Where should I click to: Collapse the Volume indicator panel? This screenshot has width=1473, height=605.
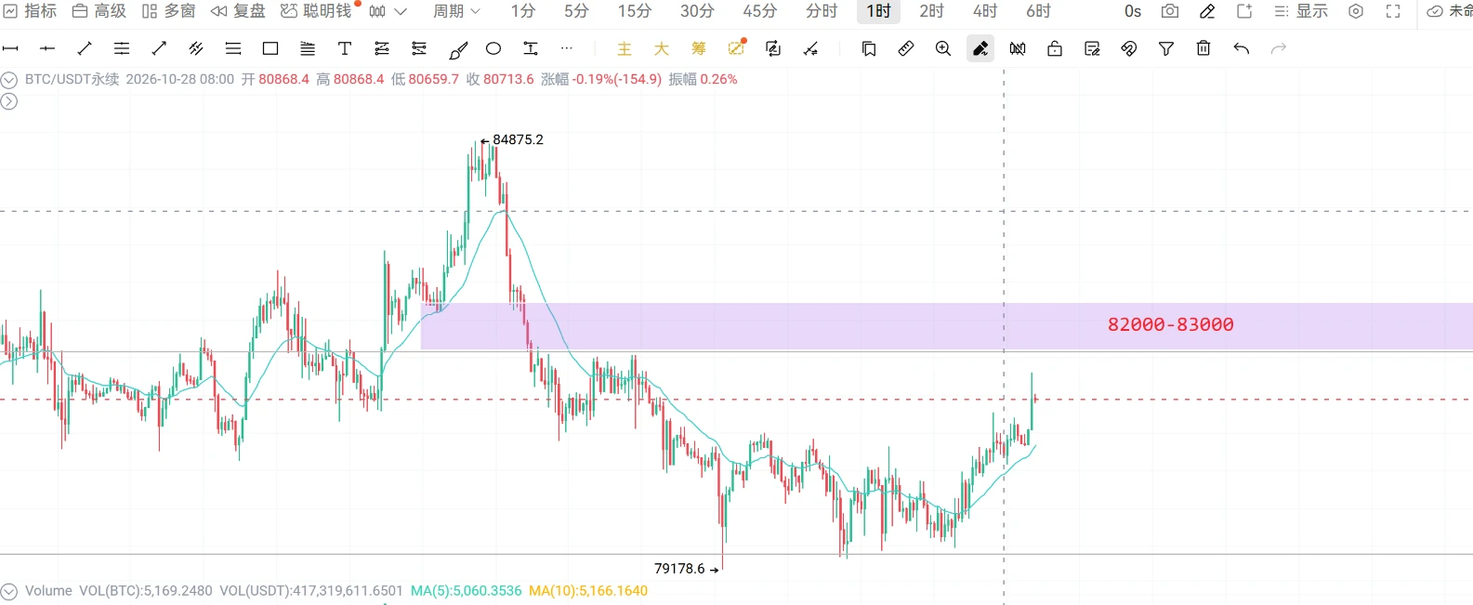[x=9, y=591]
